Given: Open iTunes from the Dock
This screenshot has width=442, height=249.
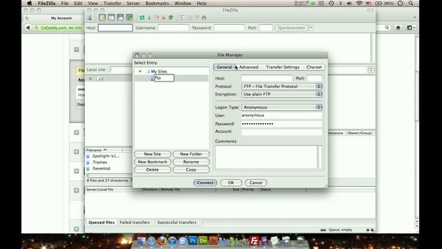Looking at the screenshot, I should (172, 241).
